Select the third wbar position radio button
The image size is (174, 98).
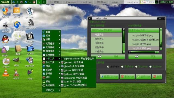136,66
